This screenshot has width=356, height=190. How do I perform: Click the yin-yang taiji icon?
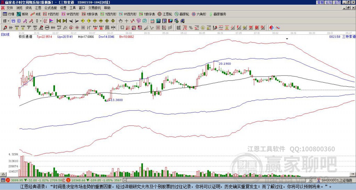tap(272, 28)
